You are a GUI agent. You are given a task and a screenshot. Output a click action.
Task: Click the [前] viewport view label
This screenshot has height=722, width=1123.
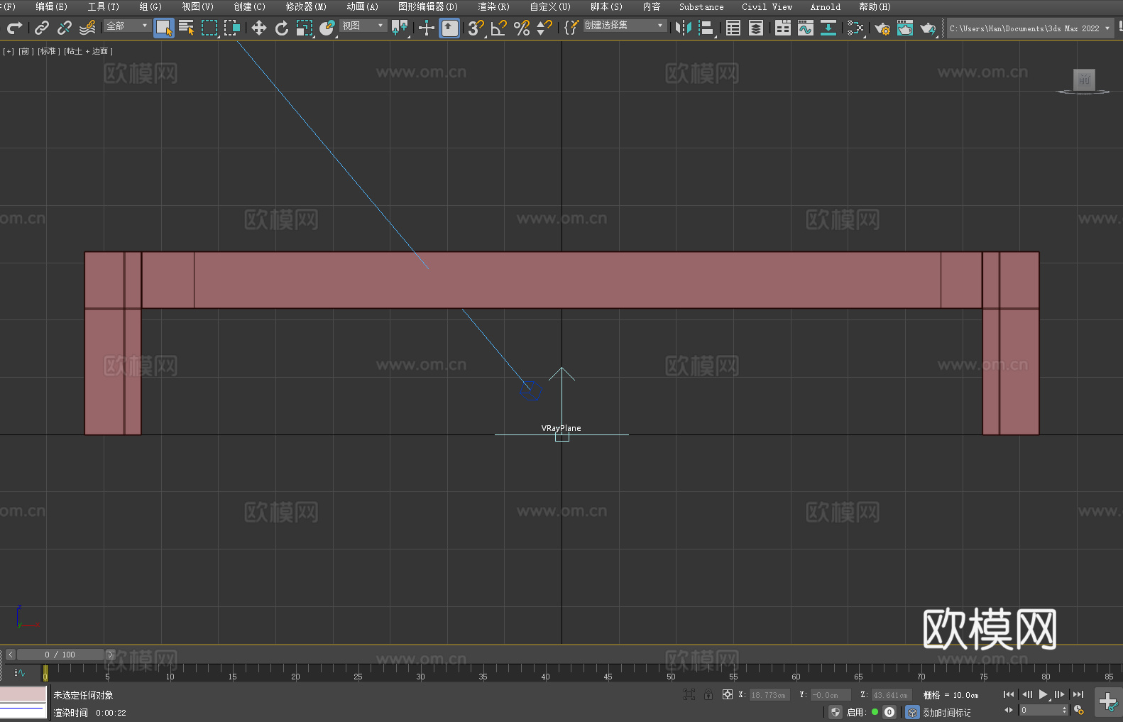[x=25, y=51]
